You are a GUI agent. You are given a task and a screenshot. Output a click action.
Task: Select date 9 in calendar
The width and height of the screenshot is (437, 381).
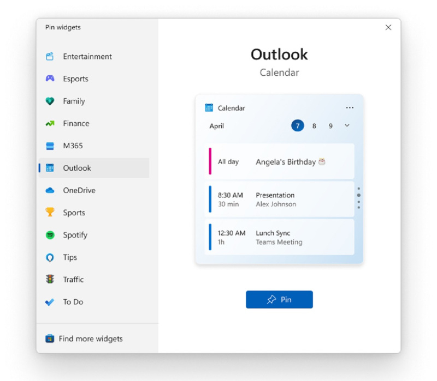[x=330, y=126]
